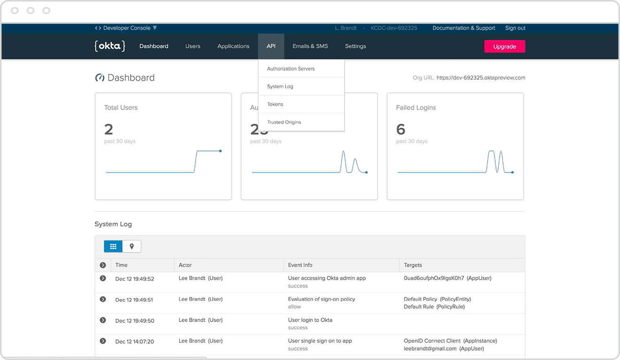Open the Users navigation tab
This screenshot has height=360, width=620.
pyautogui.click(x=193, y=46)
